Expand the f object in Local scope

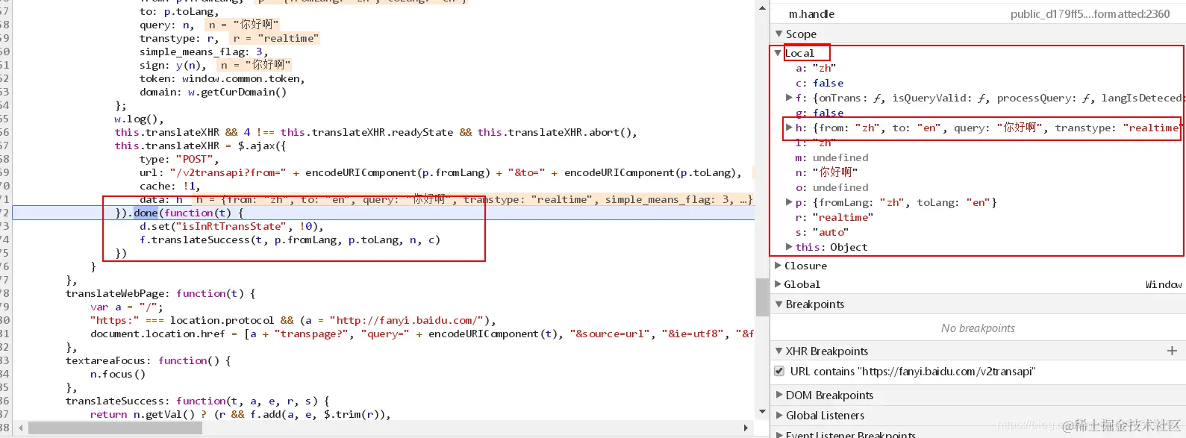click(x=789, y=98)
